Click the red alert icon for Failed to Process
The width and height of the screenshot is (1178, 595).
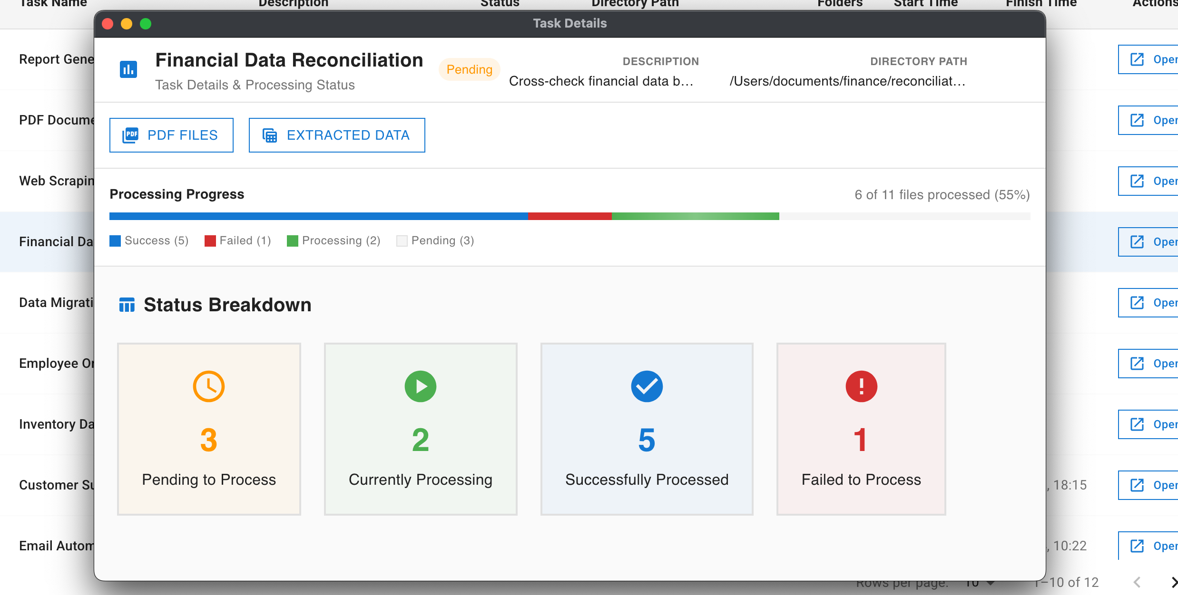point(862,386)
